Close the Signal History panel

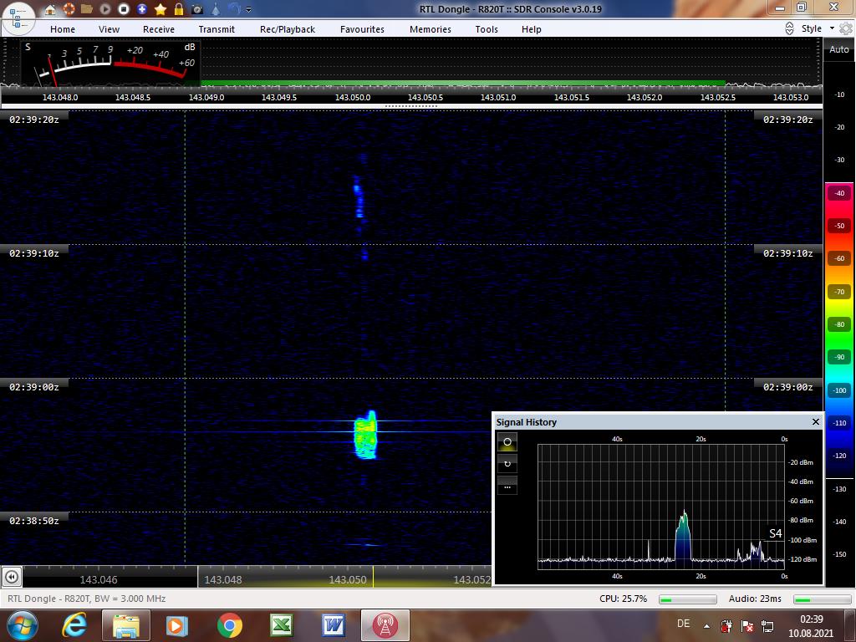816,422
